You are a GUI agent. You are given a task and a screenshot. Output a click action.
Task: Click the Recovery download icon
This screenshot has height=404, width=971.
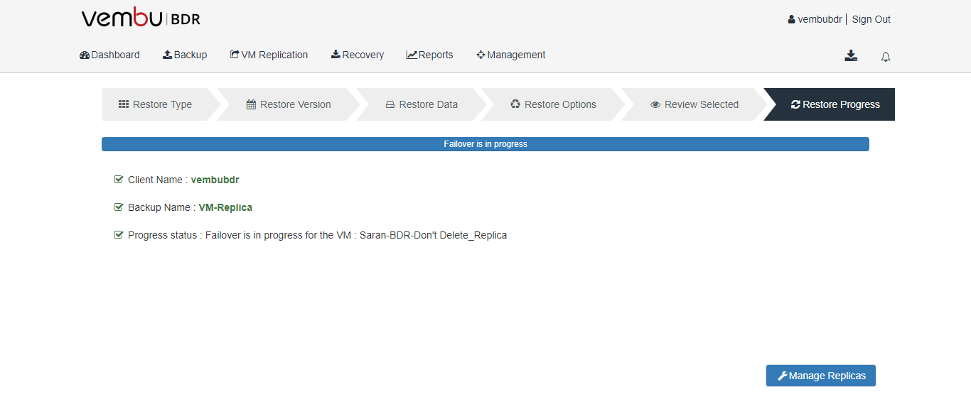click(x=336, y=55)
